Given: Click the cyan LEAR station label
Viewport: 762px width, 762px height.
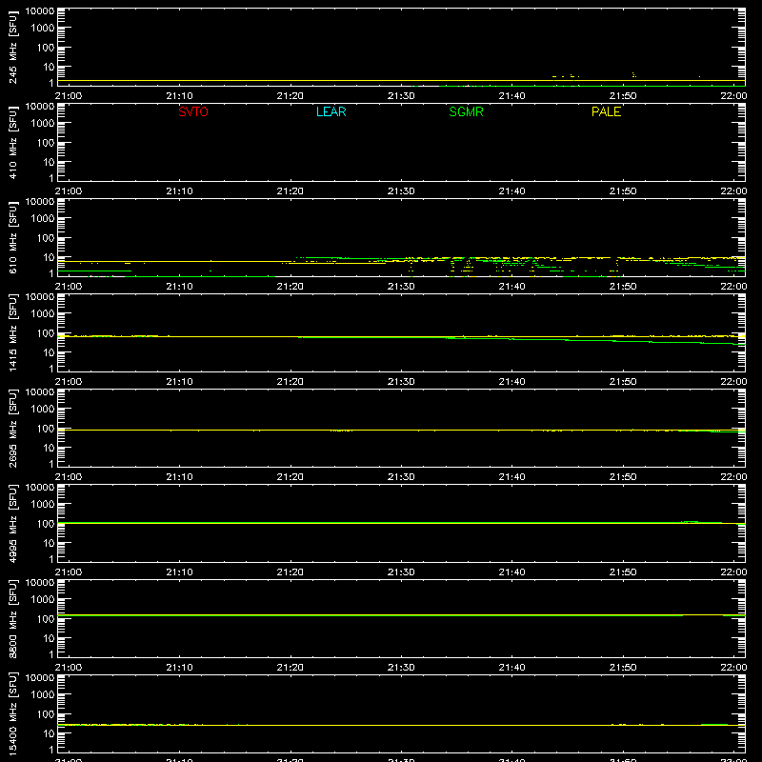Looking at the screenshot, I should 331,111.
